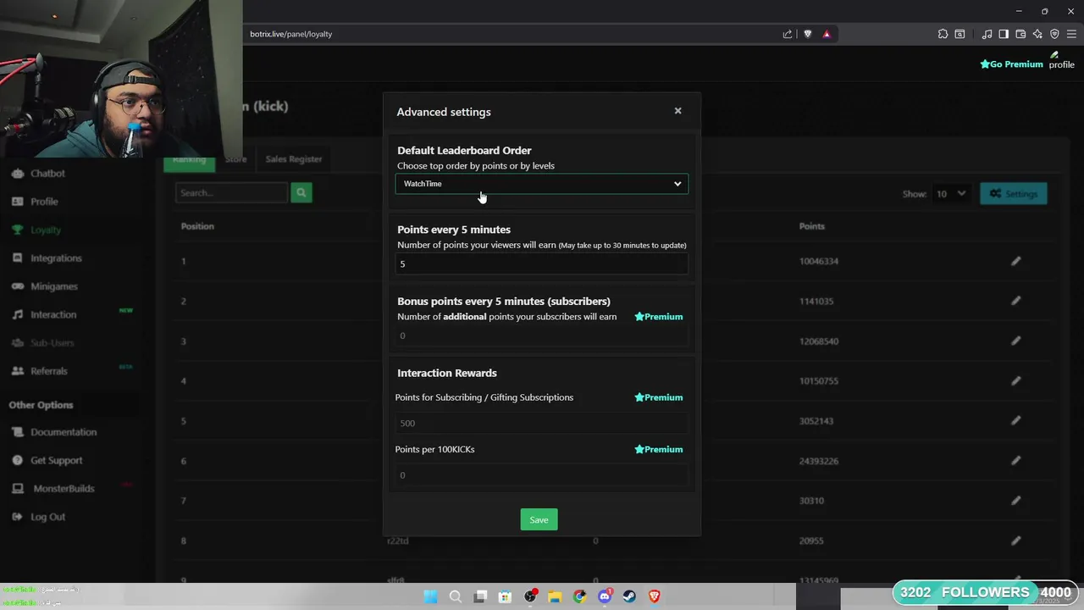1084x610 pixels.
Task: Open the Brave Wallet icon
Action: (1020, 34)
